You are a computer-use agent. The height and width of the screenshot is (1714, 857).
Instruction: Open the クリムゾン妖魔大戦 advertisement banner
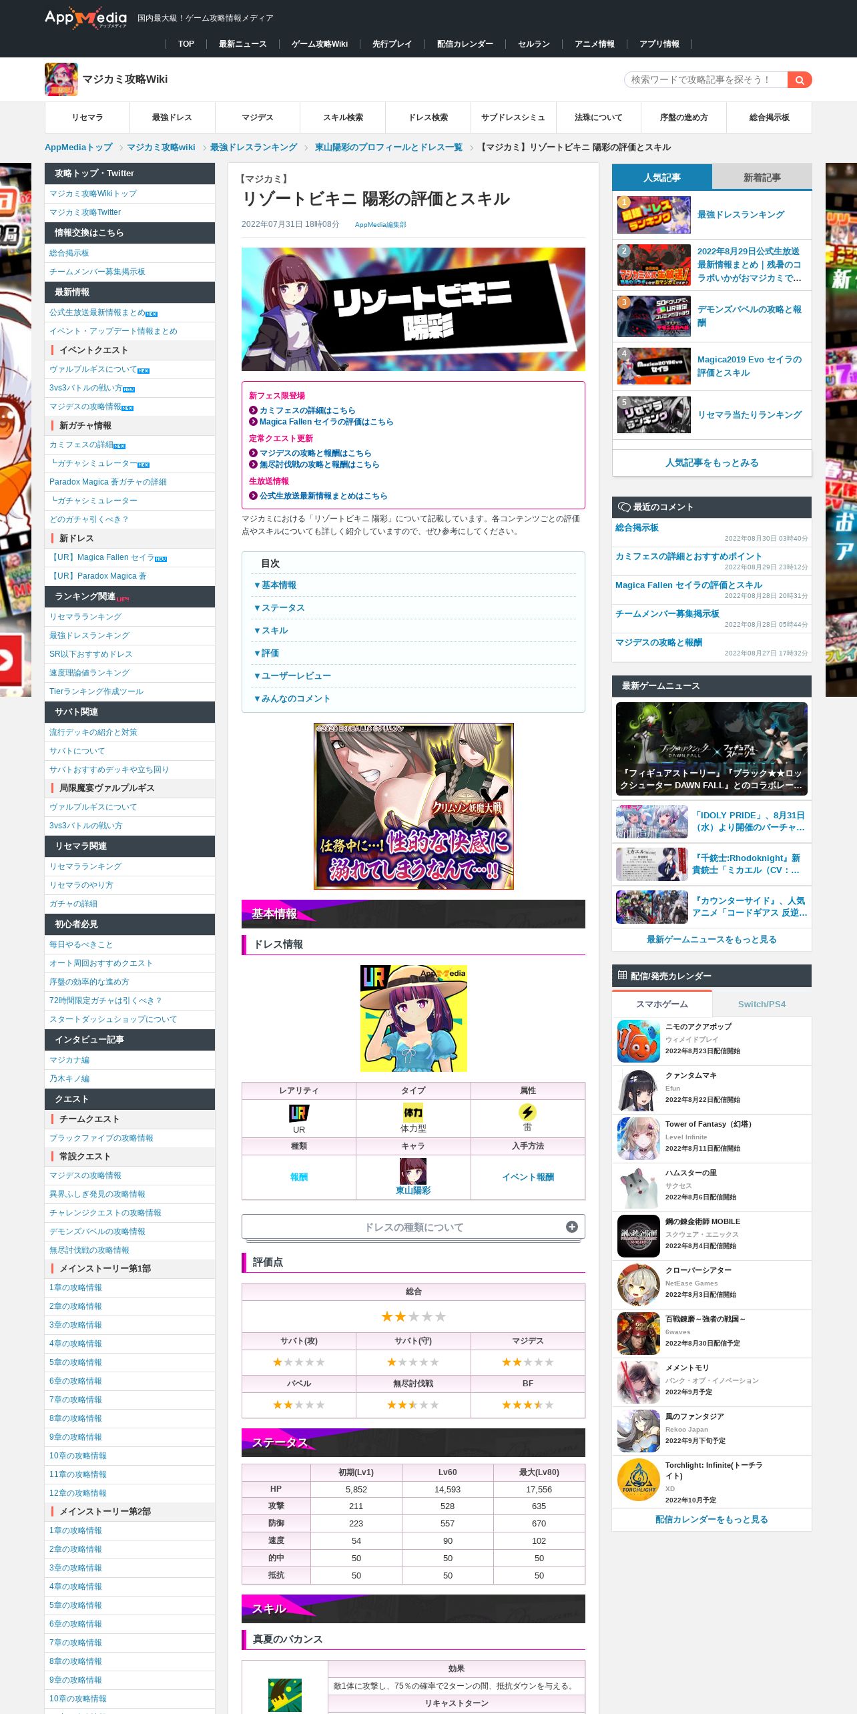coord(414,806)
